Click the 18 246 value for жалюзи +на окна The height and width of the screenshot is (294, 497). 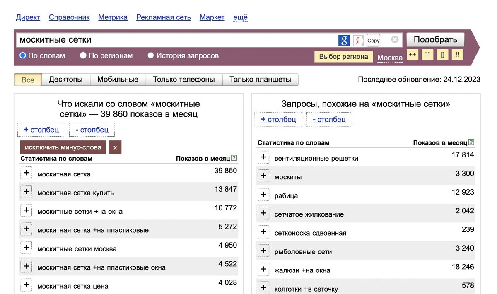[463, 267]
